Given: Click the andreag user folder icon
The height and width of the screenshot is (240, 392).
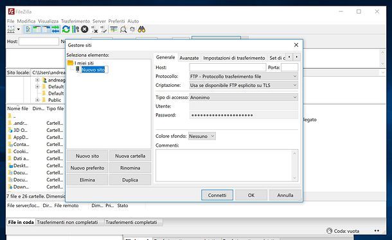Looking at the screenshot, I should click(x=44, y=80).
